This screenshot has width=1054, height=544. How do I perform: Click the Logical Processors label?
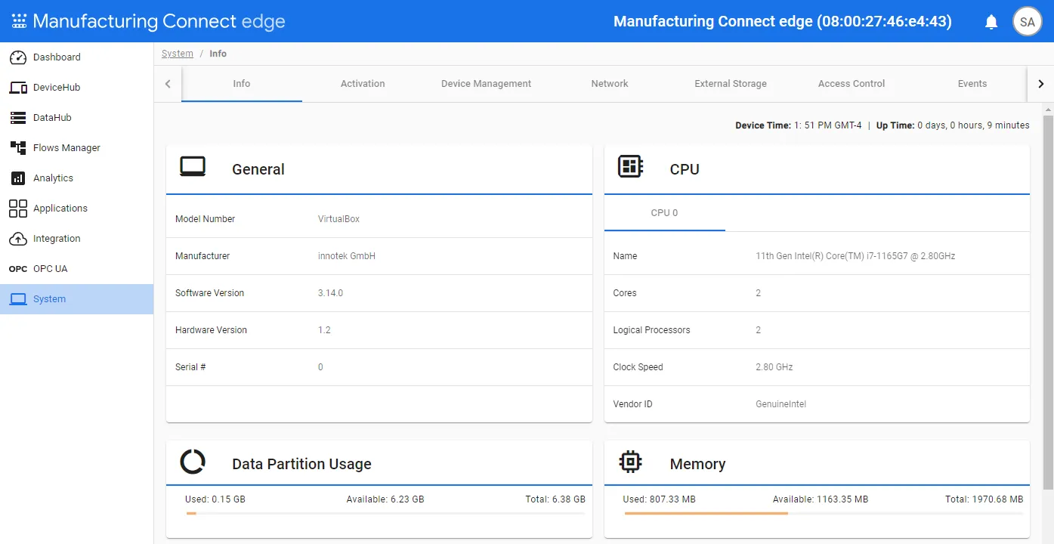pos(651,330)
